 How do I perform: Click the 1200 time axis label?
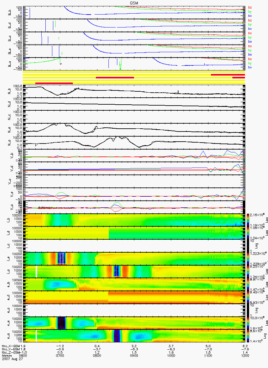[x=245, y=356]
